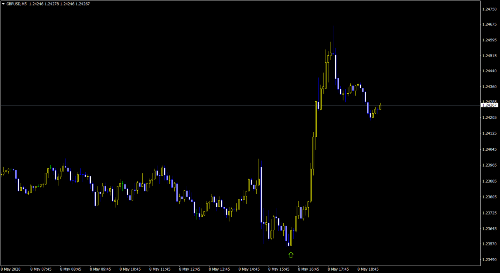Click price axis label 1.24125
The width and height of the screenshot is (500, 273).
point(489,133)
